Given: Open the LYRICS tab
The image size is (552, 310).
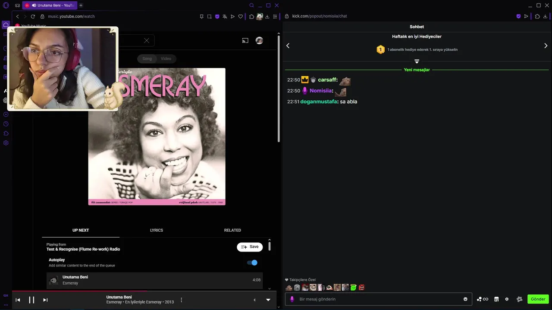Looking at the screenshot, I should [x=157, y=230].
